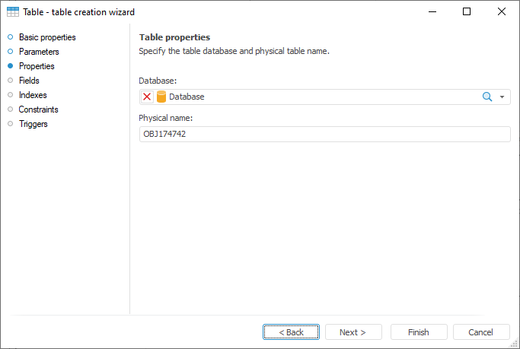Click the table wizard icon in title bar

pyautogui.click(x=13, y=12)
